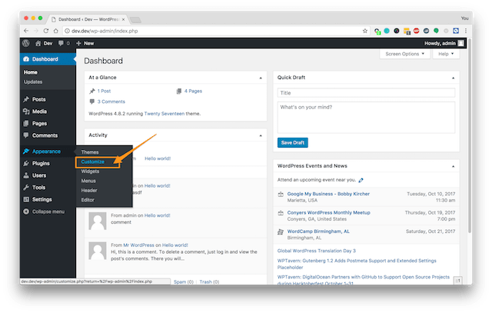Open the Howdy, admin account menu
492x313 pixels.
tap(444, 43)
